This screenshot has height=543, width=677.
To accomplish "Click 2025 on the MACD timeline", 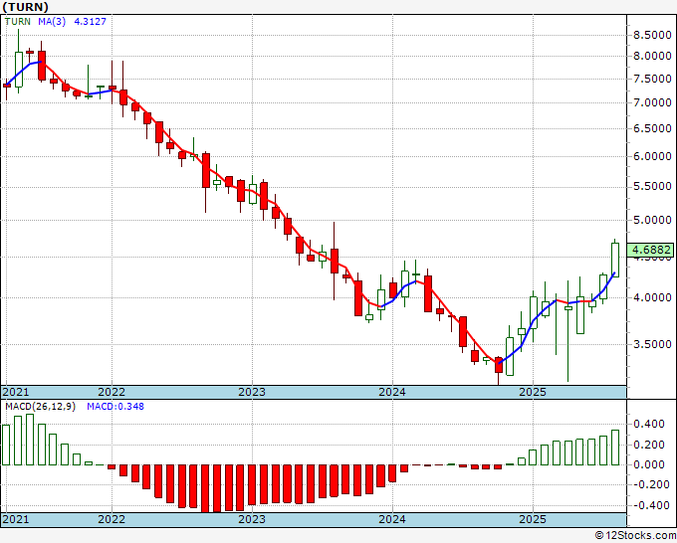I will tap(533, 519).
